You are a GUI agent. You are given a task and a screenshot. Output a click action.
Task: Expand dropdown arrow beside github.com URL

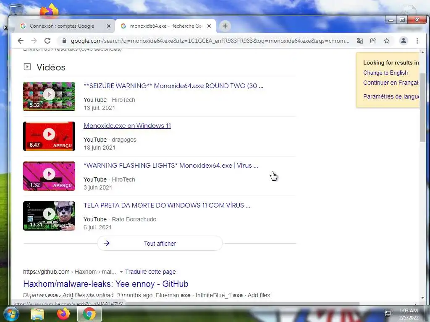coord(121,272)
